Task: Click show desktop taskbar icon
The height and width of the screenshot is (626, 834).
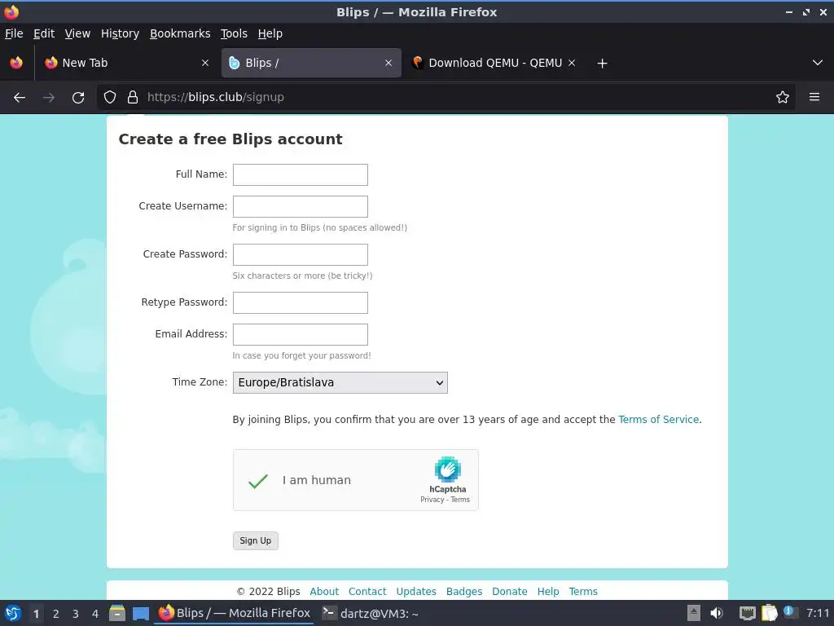Action: click(140, 613)
